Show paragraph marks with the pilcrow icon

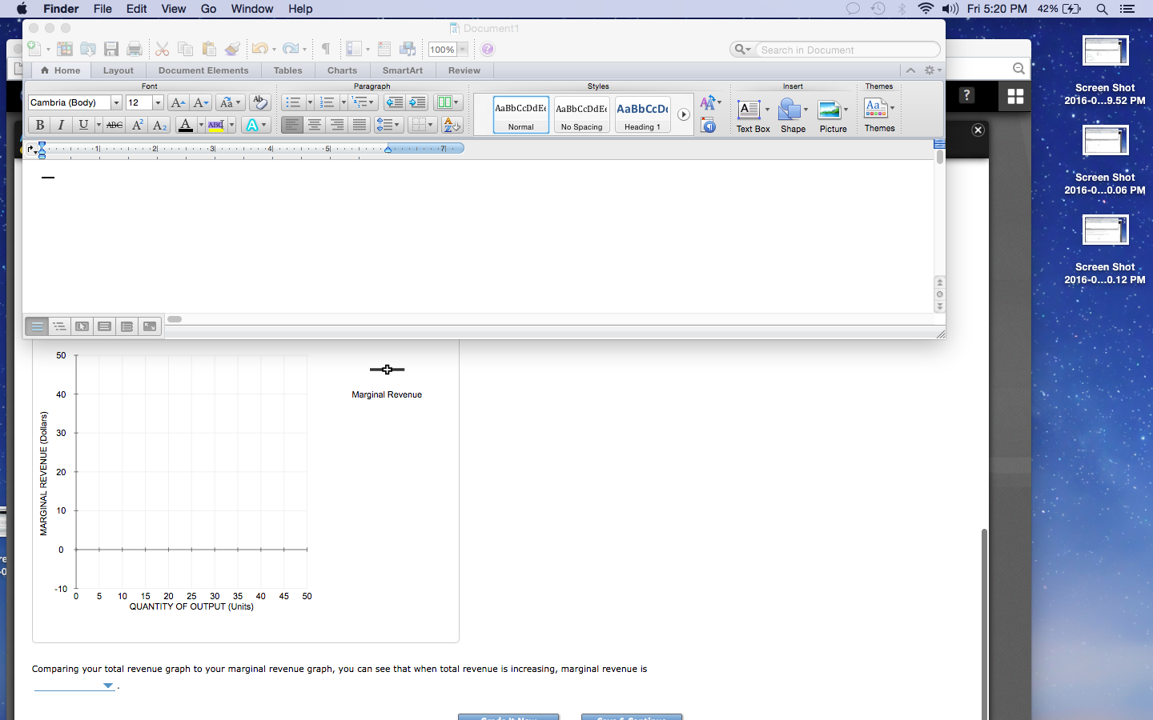[x=325, y=49]
